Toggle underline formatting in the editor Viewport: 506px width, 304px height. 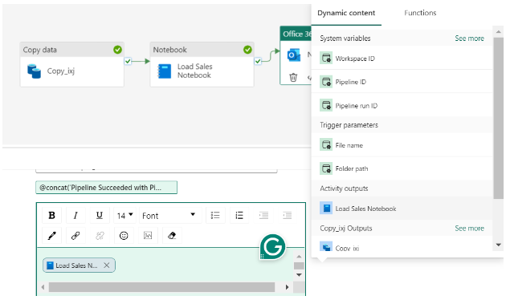pyautogui.click(x=100, y=215)
